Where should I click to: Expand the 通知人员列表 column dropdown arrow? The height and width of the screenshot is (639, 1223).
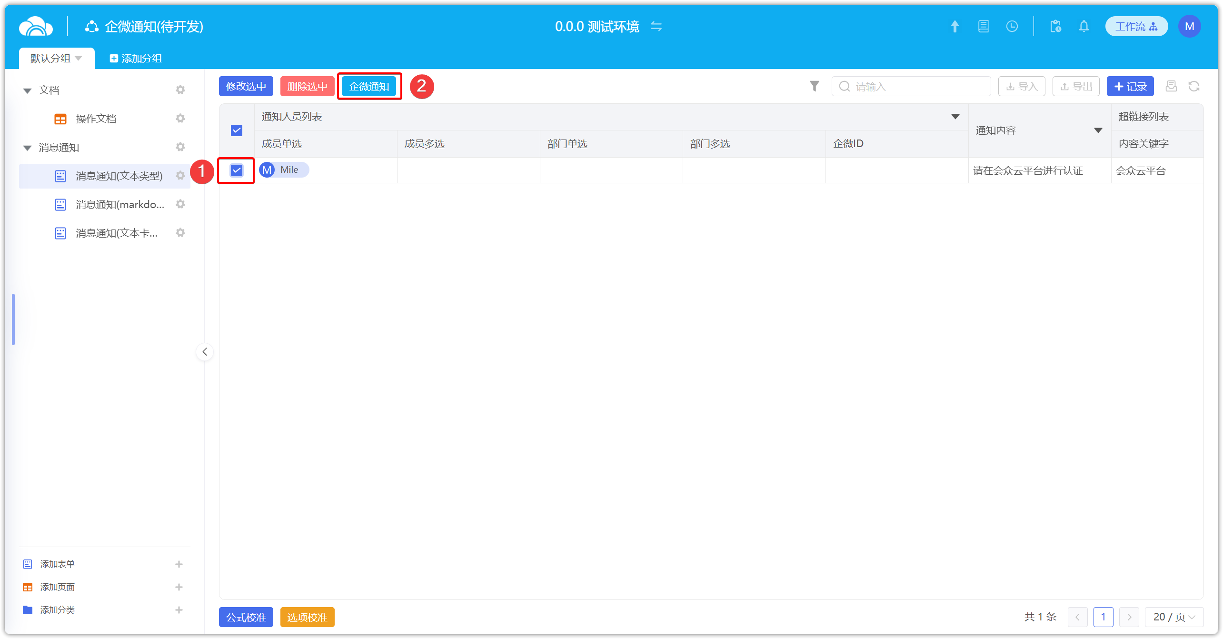click(x=955, y=117)
